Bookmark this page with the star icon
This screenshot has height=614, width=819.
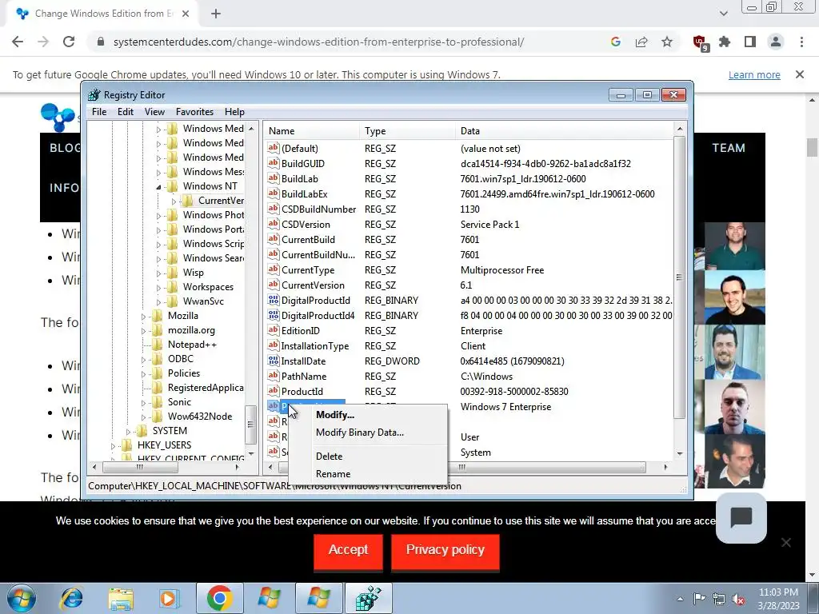pos(667,42)
